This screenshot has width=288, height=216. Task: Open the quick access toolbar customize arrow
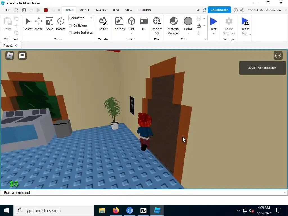pyautogui.click(x=59, y=10)
